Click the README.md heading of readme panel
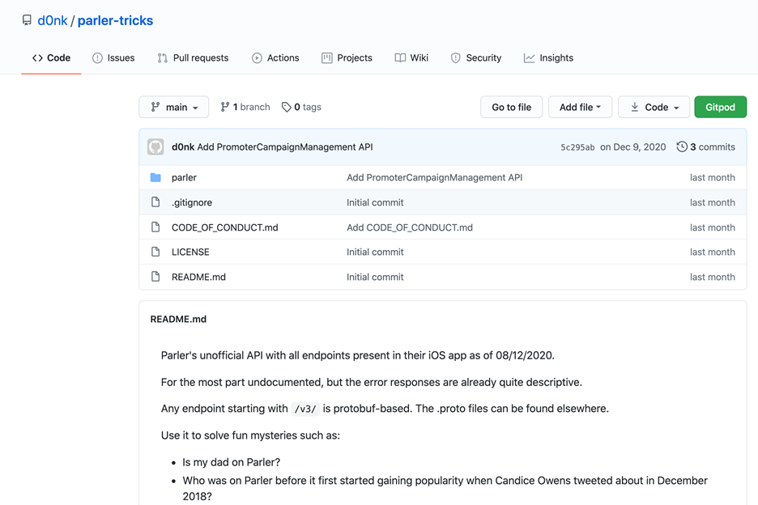This screenshot has height=505, width=758. coord(178,319)
